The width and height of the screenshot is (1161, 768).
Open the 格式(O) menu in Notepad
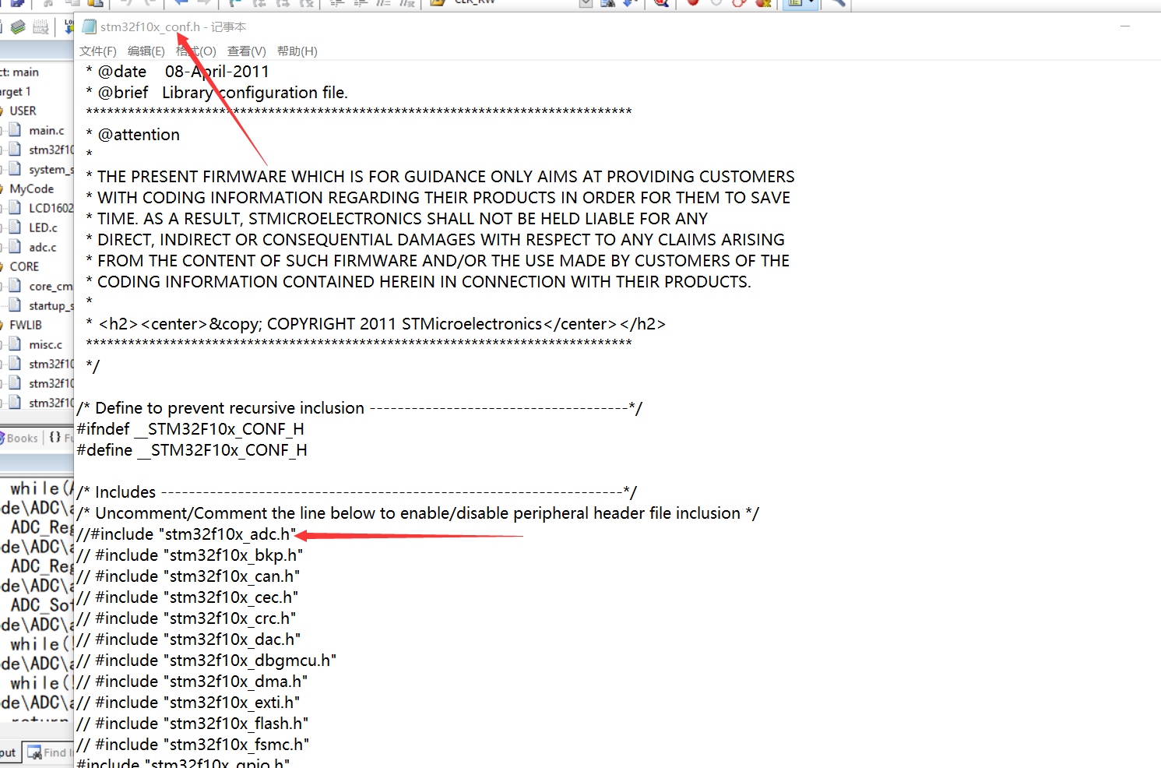(x=196, y=51)
